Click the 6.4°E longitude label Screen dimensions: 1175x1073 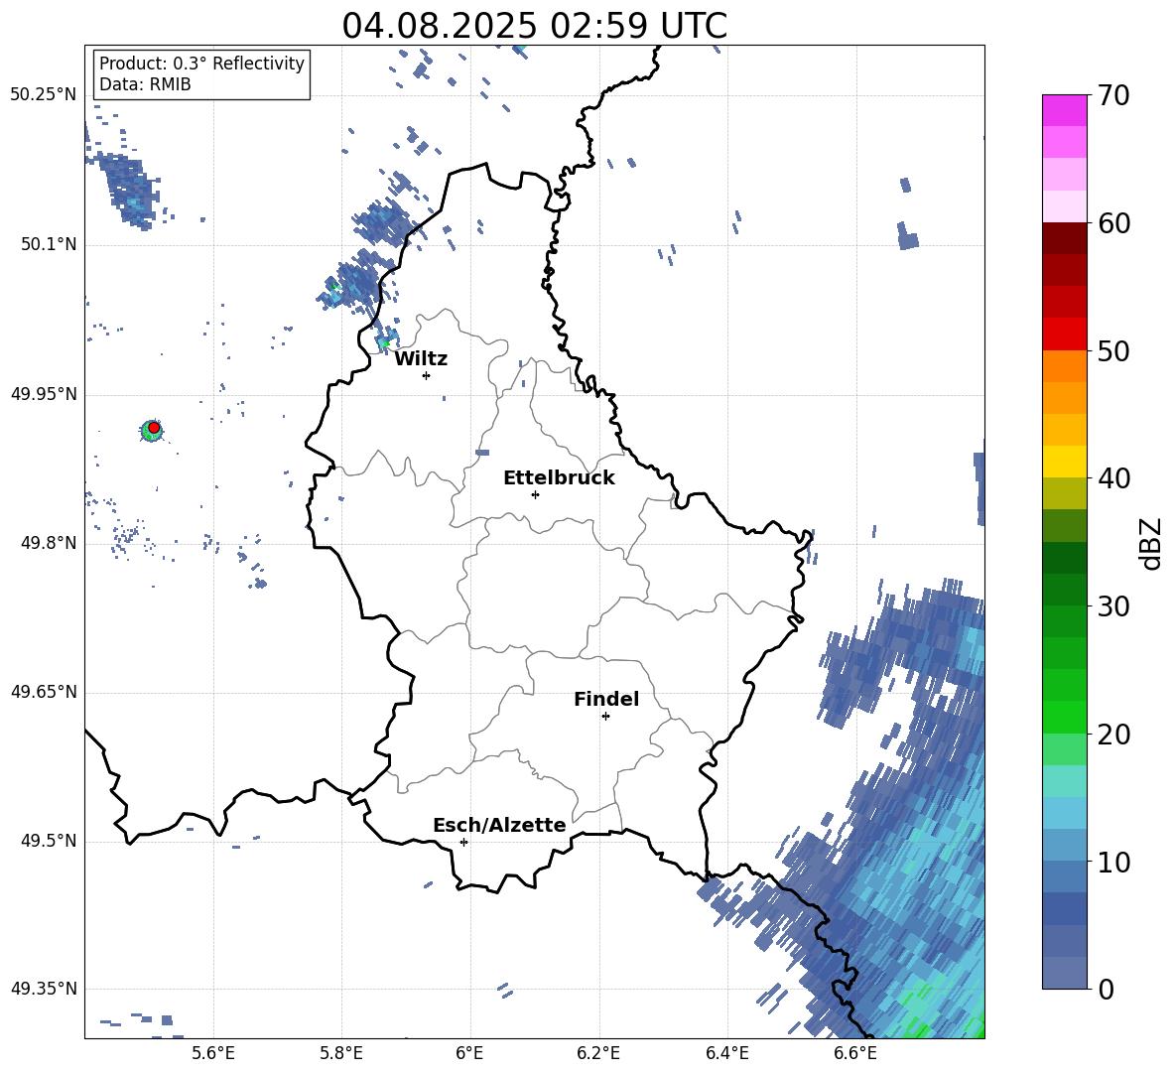click(x=726, y=1053)
